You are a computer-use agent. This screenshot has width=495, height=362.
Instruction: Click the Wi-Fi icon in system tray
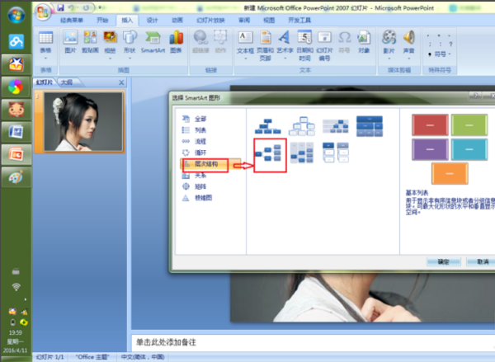coord(16,287)
